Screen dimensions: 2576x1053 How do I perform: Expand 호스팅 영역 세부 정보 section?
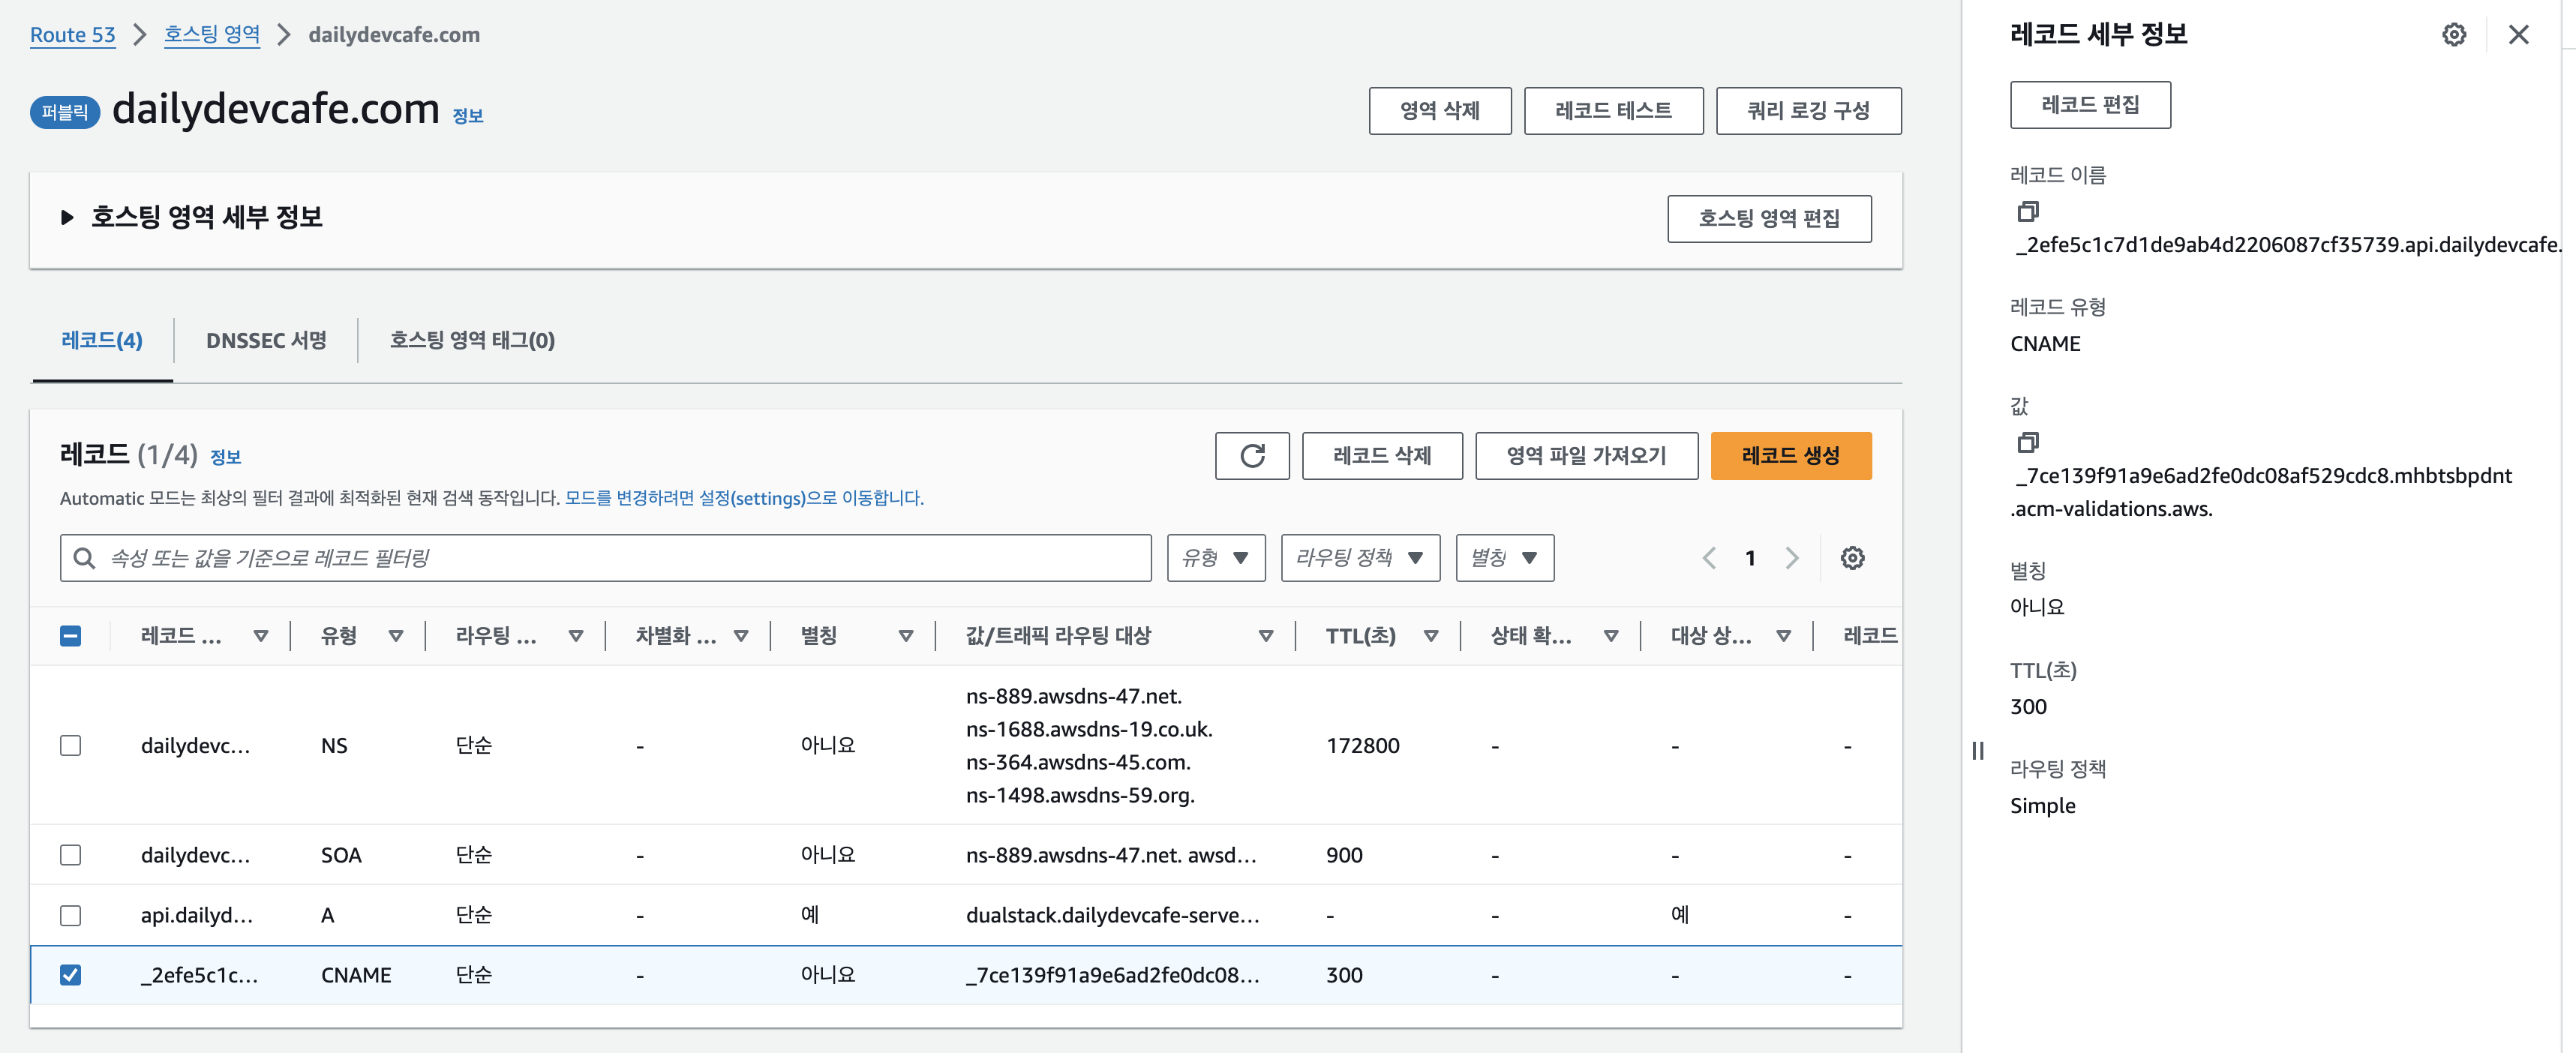click(x=67, y=217)
